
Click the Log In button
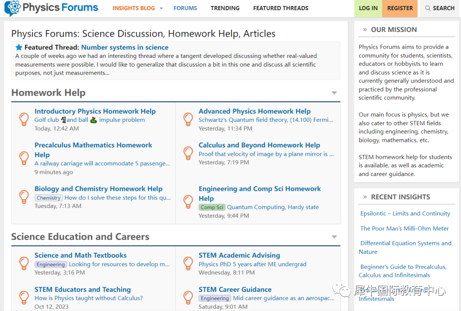point(368,8)
